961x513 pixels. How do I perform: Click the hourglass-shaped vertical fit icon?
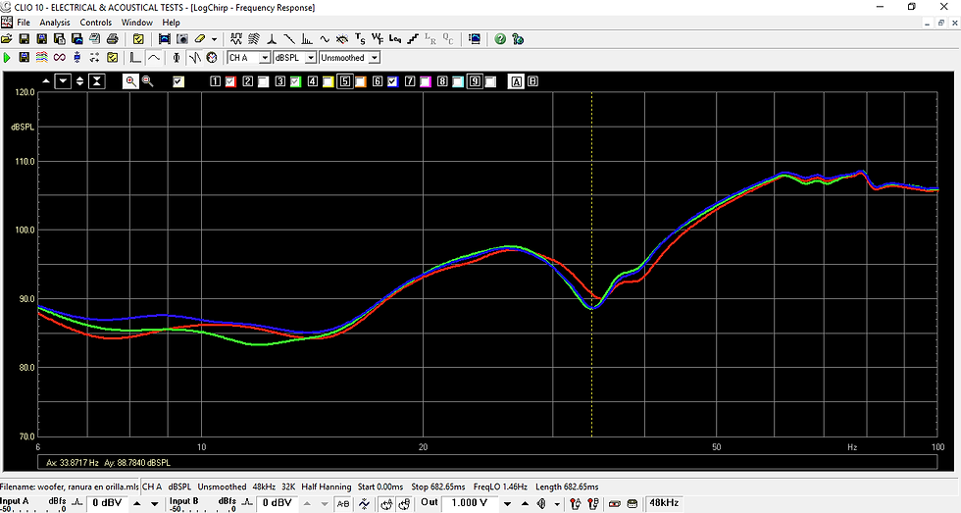(x=97, y=80)
